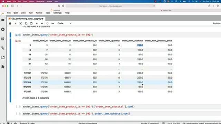The height and width of the screenshot is (124, 221).
Task: Run the selected cell with play icon
Action: 37,24
